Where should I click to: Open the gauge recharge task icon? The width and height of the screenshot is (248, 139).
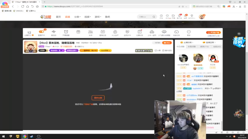[176, 32]
